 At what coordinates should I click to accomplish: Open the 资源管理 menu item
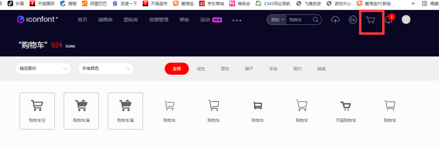click(159, 20)
